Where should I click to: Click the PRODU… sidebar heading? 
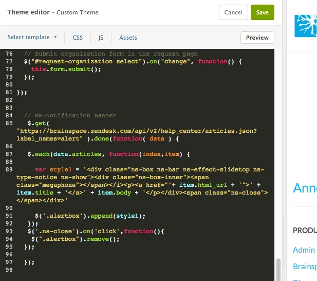305,231
